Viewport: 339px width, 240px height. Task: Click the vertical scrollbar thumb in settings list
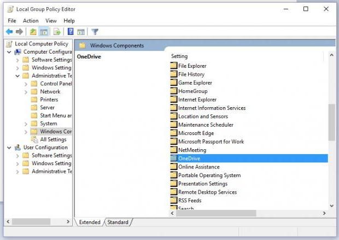331,122
